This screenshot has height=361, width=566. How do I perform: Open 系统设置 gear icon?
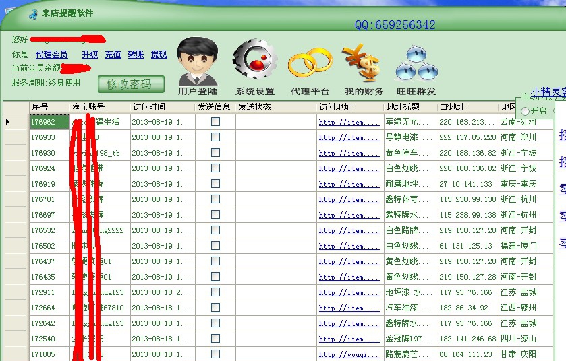click(255, 67)
